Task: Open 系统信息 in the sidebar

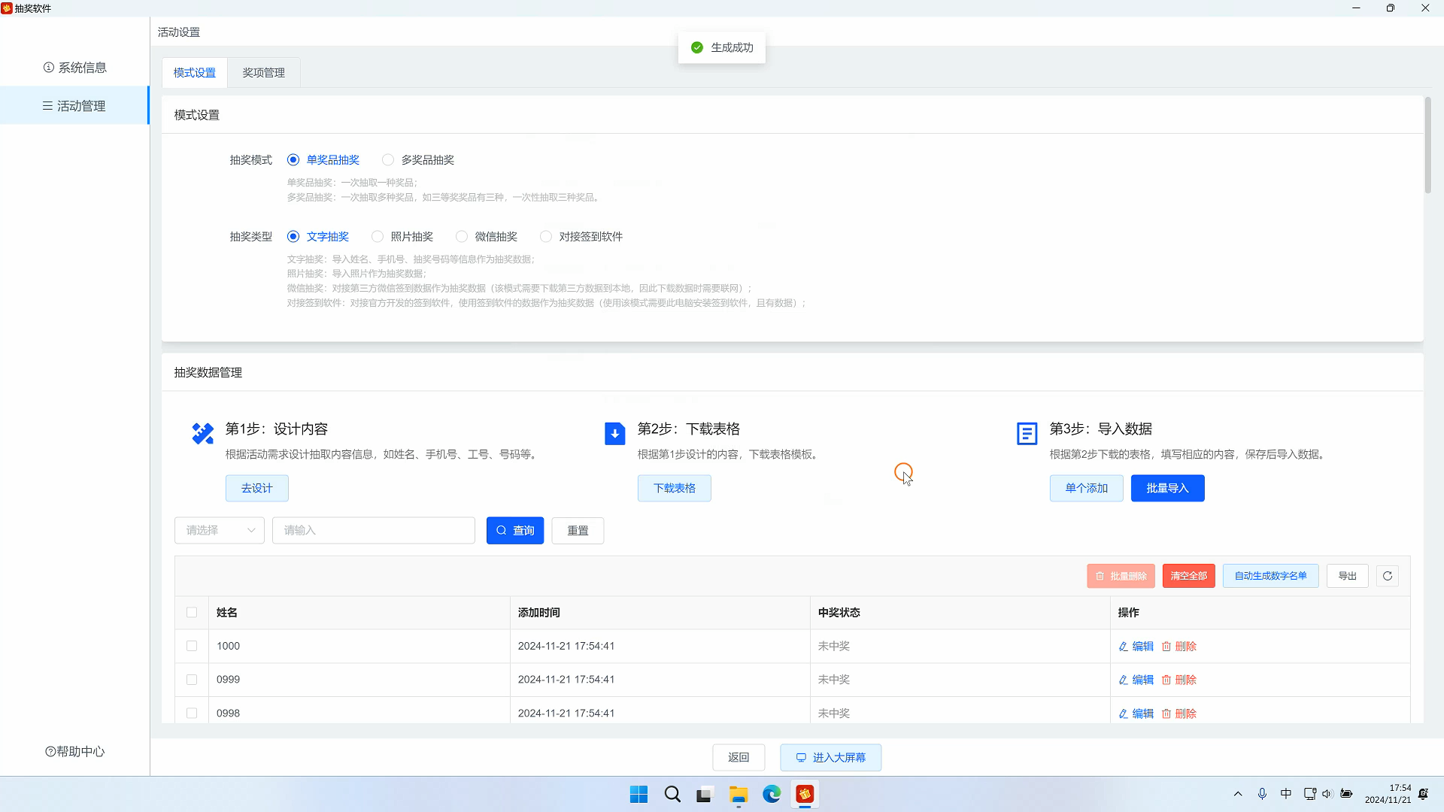Action: pos(75,68)
